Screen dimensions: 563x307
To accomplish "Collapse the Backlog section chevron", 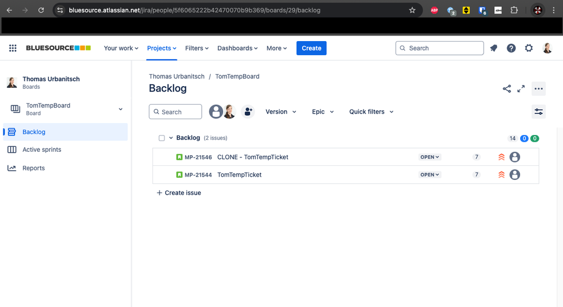I will (x=171, y=138).
